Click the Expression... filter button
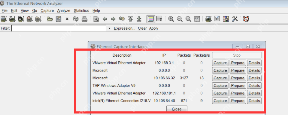This screenshot has width=288, height=115. pyautogui.click(x=125, y=28)
